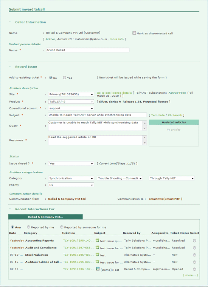The width and height of the screenshot is (208, 287).
Task: Open the Synchronization category dropdown
Action: click(71, 178)
